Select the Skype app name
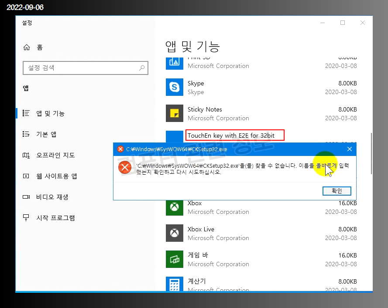Image resolution: width=388 pixels, height=308 pixels. [x=196, y=84]
